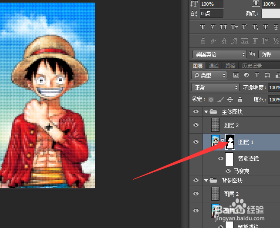Filter layers by shape layers

tap(267, 75)
